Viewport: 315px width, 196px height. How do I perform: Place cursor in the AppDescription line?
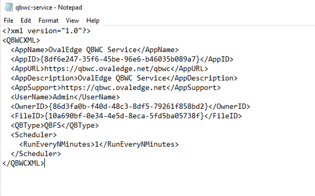tap(124, 78)
